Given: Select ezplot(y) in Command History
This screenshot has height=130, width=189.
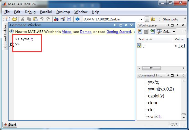Looking at the screenshot, I should pos(156,96).
